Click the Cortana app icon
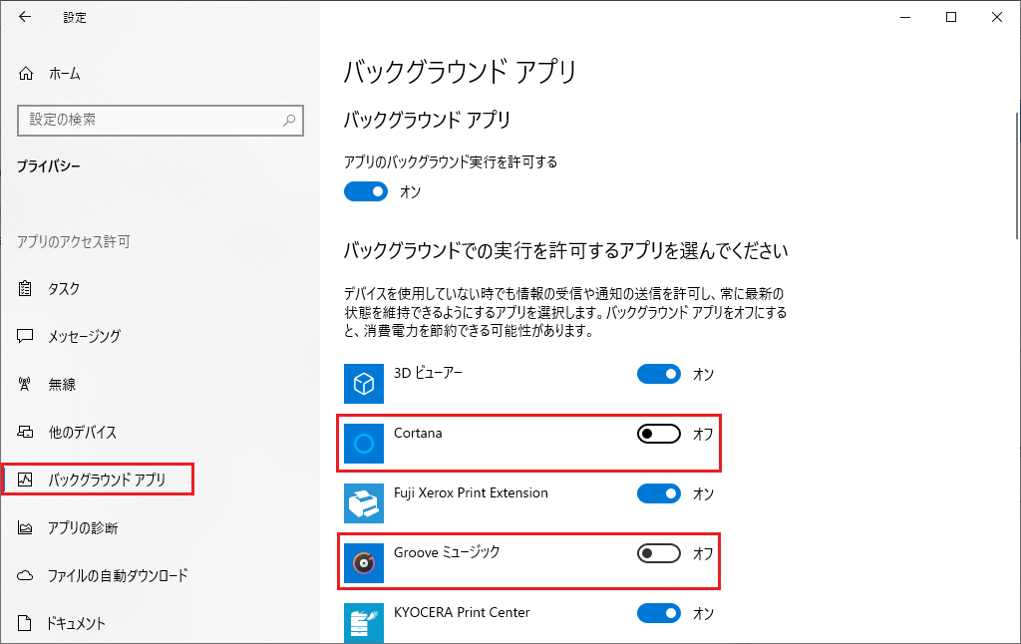This screenshot has height=644, width=1021. click(364, 444)
